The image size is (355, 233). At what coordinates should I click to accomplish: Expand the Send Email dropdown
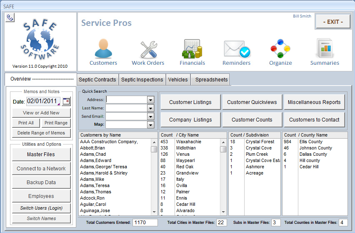[x=150, y=116]
